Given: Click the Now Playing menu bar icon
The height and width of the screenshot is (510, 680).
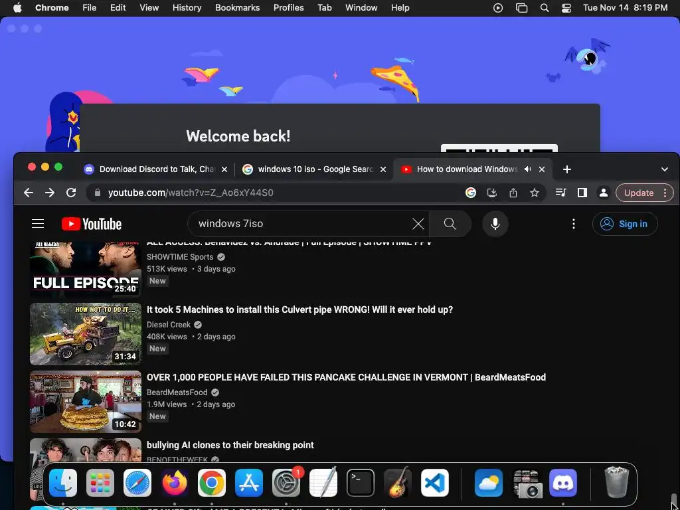Looking at the screenshot, I should point(498,8).
